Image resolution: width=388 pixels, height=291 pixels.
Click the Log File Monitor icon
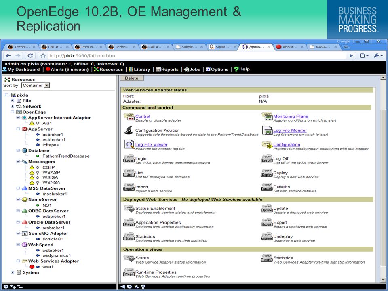[x=267, y=131]
